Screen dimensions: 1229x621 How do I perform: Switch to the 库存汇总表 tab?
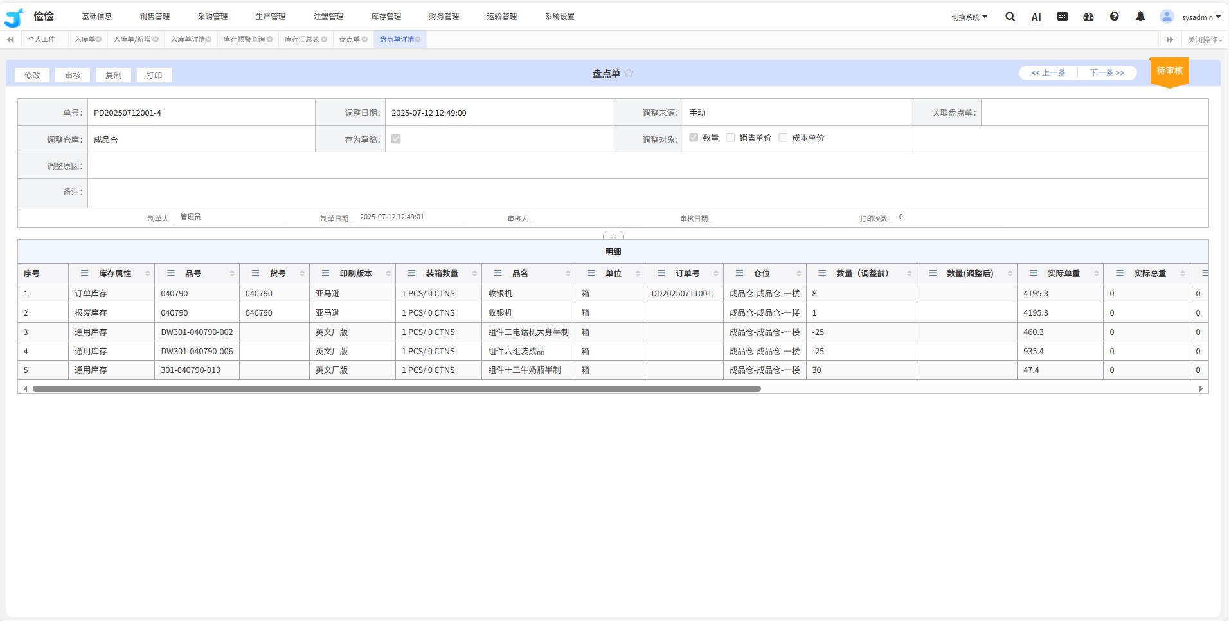click(302, 39)
